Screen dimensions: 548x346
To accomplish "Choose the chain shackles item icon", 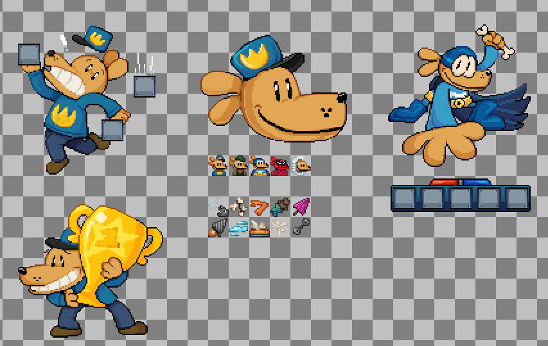I will (301, 227).
